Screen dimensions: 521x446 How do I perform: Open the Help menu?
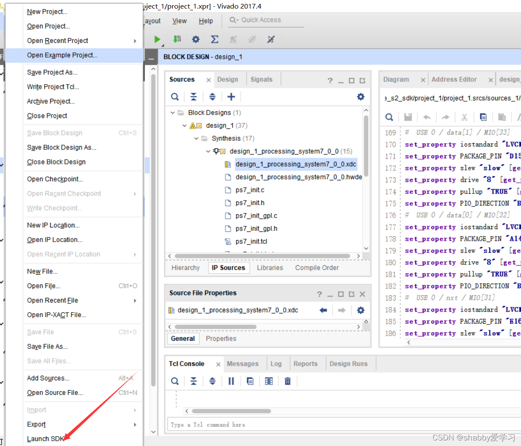(206, 21)
